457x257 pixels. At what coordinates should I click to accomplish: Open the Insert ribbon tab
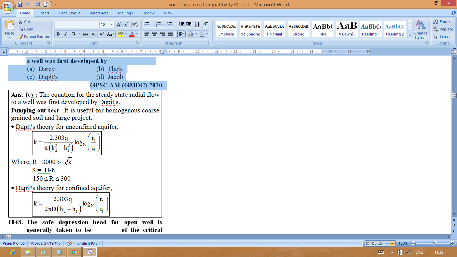pos(44,13)
